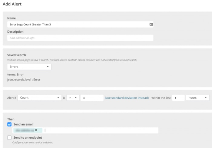Remove the email recipient tag with x
This screenshot has height=148, width=212.
click(36, 130)
